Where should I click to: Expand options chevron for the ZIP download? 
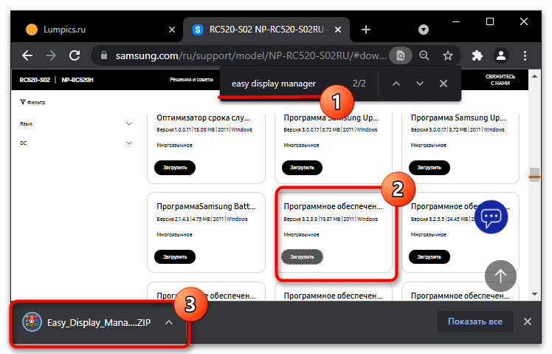(169, 322)
